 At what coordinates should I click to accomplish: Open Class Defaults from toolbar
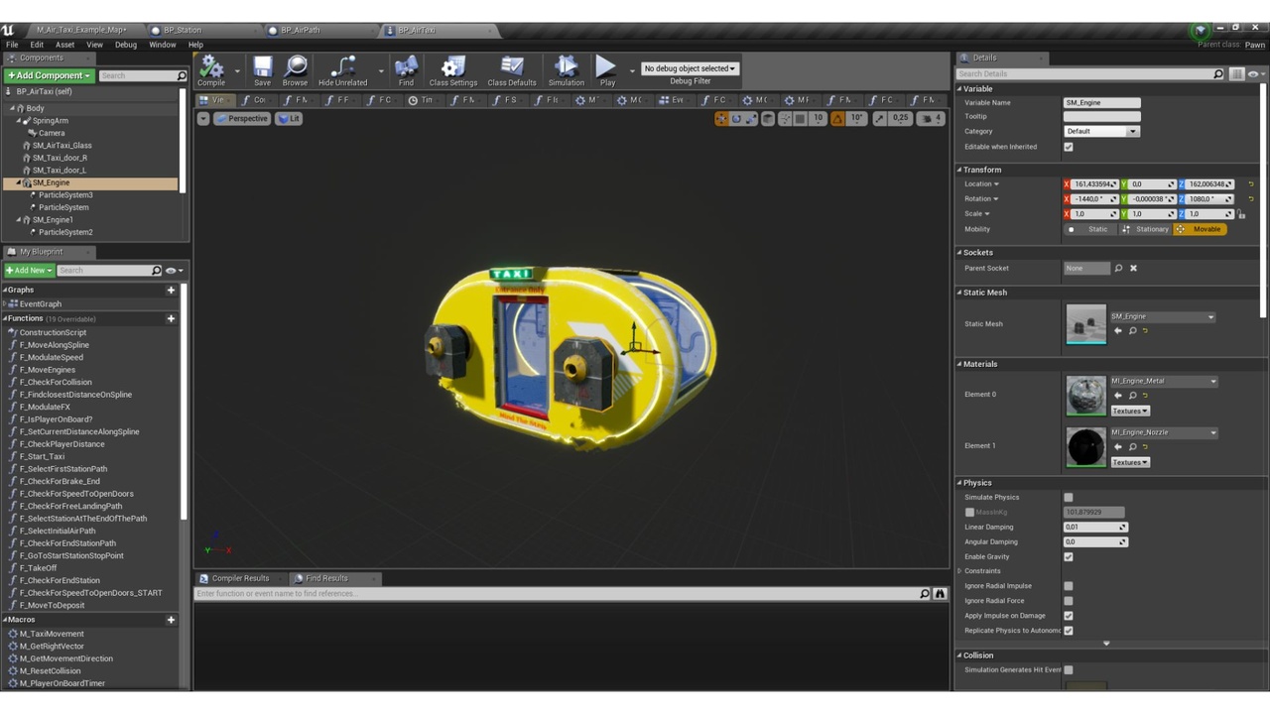click(x=512, y=69)
